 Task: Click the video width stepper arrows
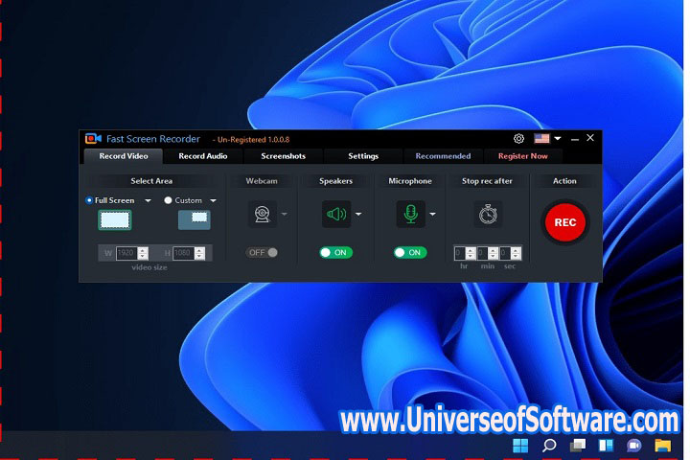[x=143, y=253]
